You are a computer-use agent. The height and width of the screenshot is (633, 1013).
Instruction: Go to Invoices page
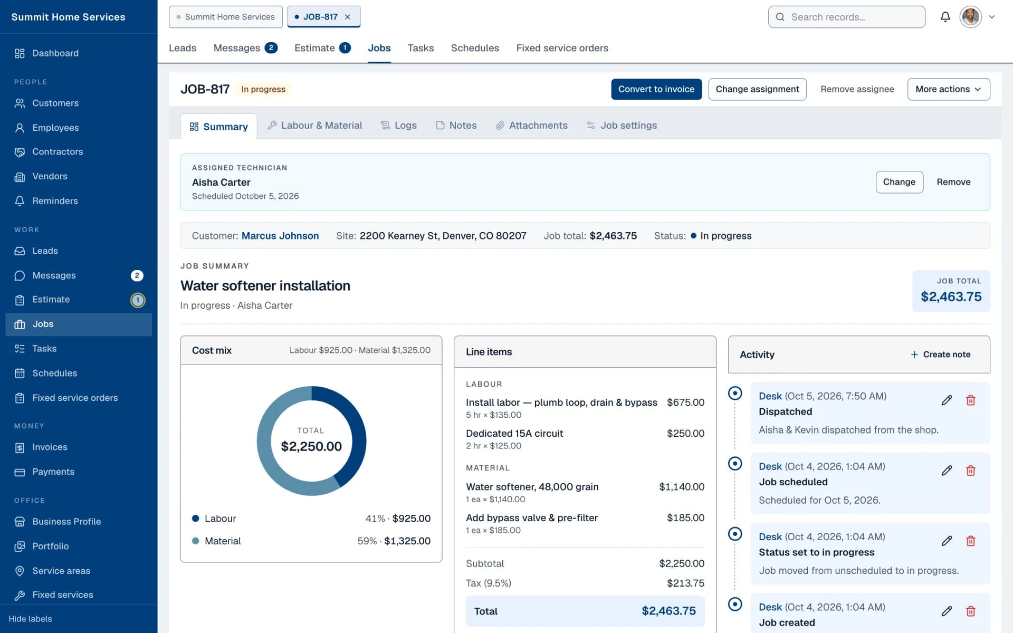[x=79, y=447]
